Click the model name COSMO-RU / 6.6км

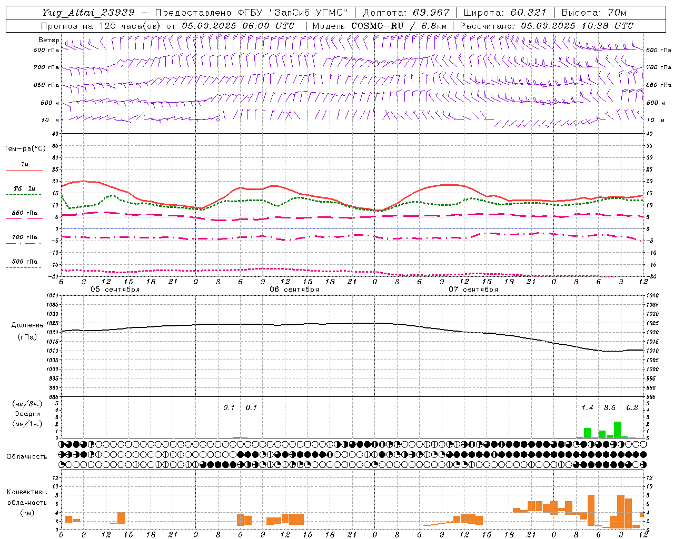pos(399,26)
